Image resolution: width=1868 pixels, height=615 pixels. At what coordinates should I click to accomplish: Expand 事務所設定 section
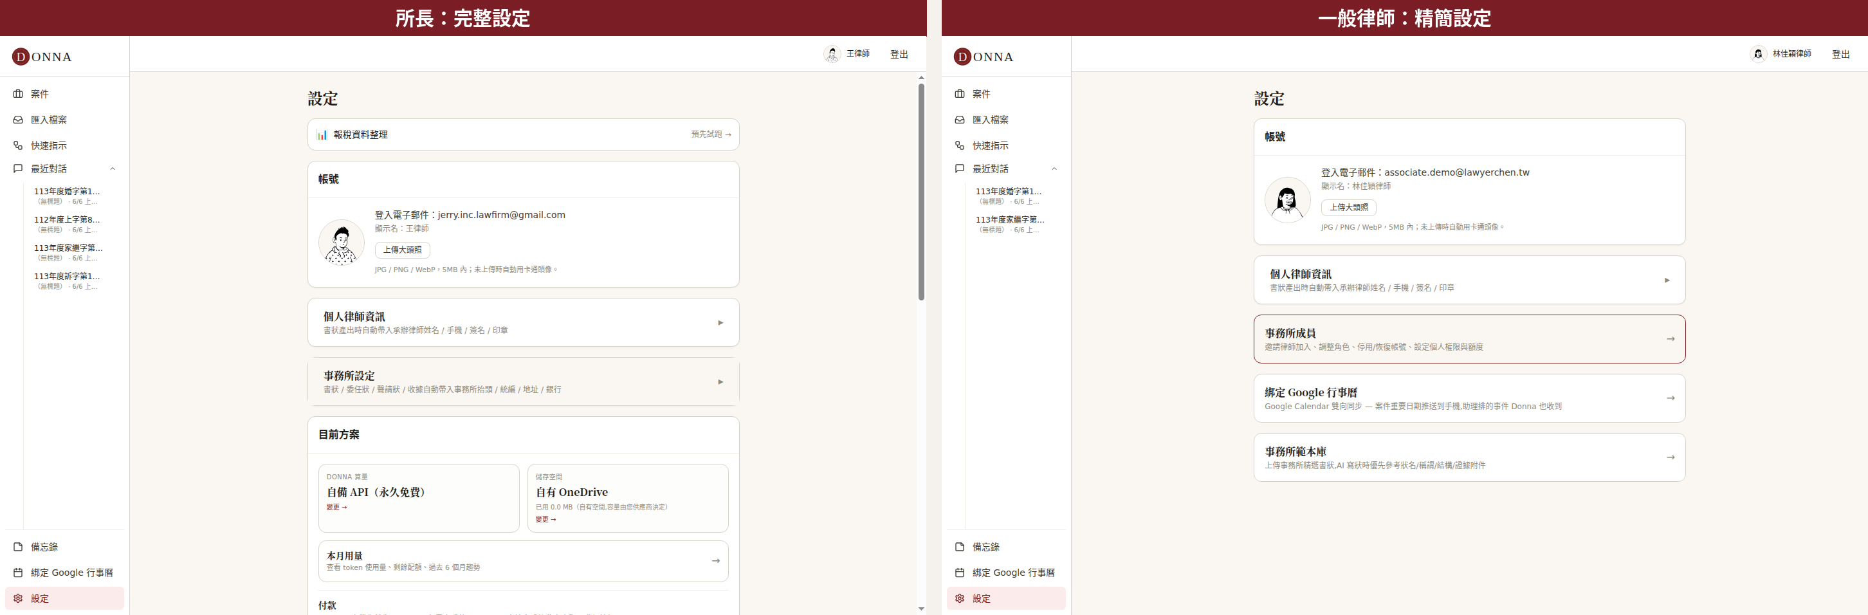tap(524, 381)
